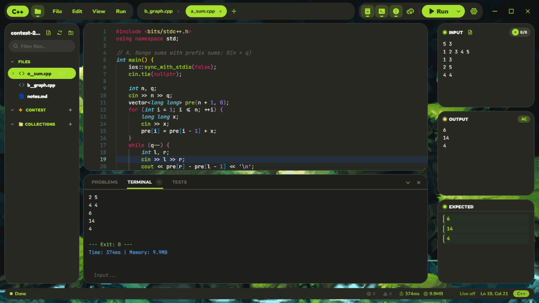The width and height of the screenshot is (539, 303).
Task: Click the 9.9MB memory indicator
Action: click(433, 294)
